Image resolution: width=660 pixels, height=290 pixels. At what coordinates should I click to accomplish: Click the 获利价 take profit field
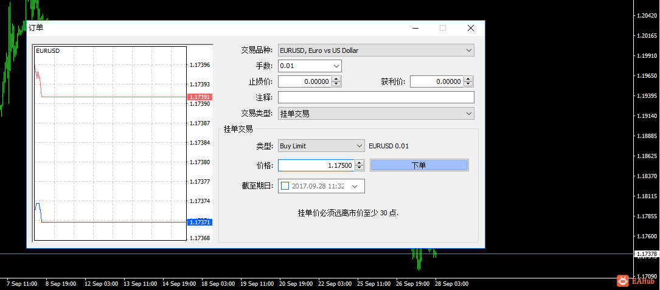pyautogui.click(x=437, y=81)
